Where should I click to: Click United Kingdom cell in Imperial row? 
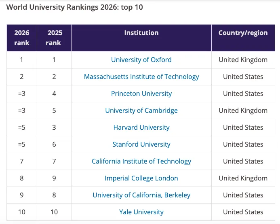(x=243, y=178)
